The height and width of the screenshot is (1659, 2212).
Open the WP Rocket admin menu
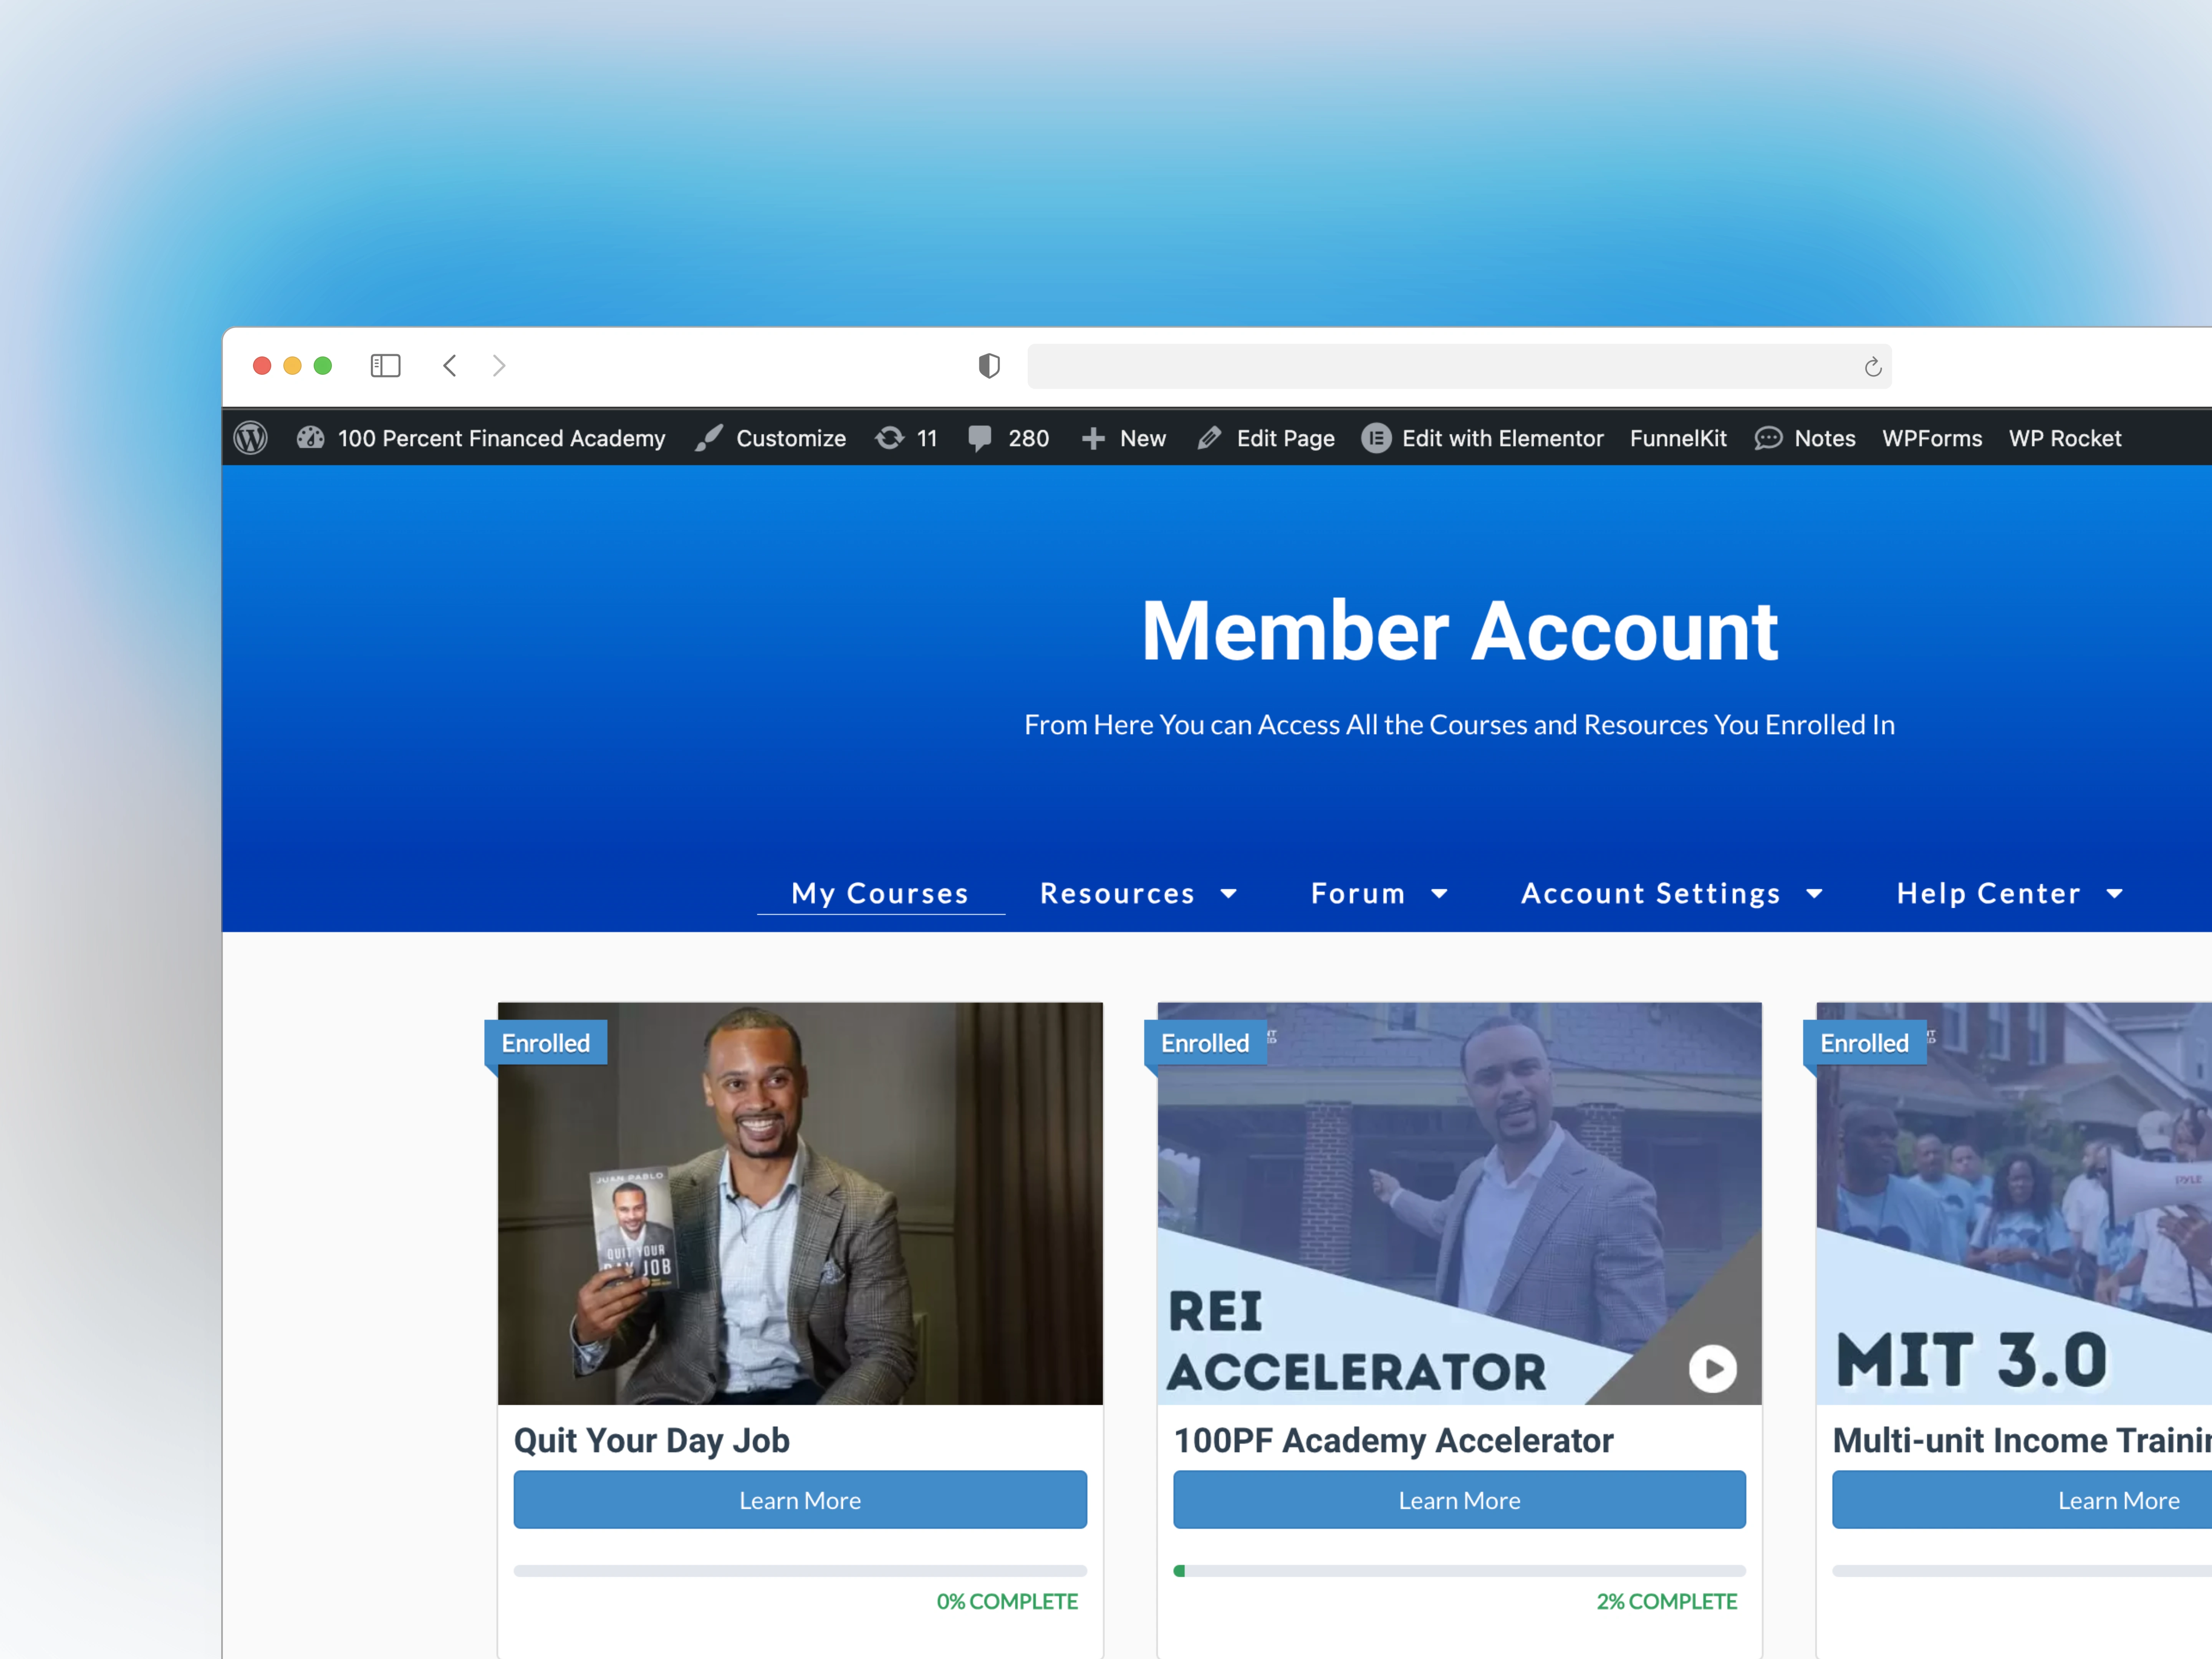(x=2064, y=438)
